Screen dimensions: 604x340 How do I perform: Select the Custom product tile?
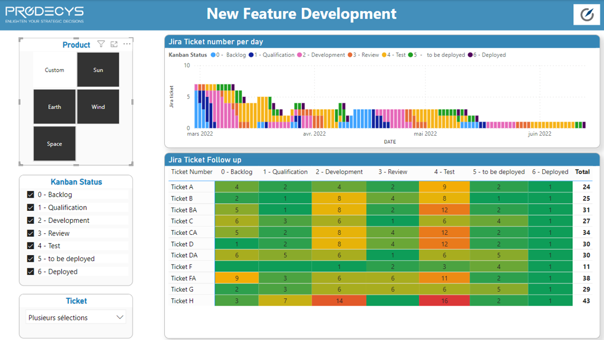point(54,70)
